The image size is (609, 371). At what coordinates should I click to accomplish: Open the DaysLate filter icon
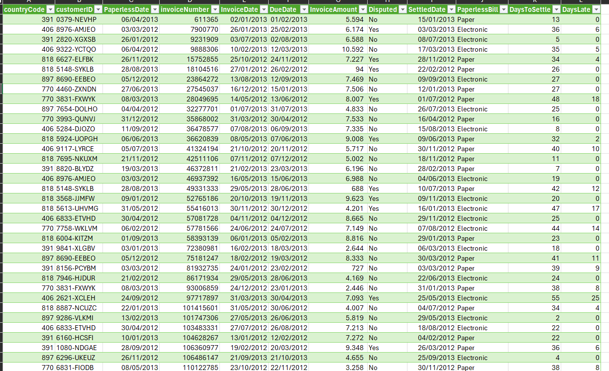[596, 9]
